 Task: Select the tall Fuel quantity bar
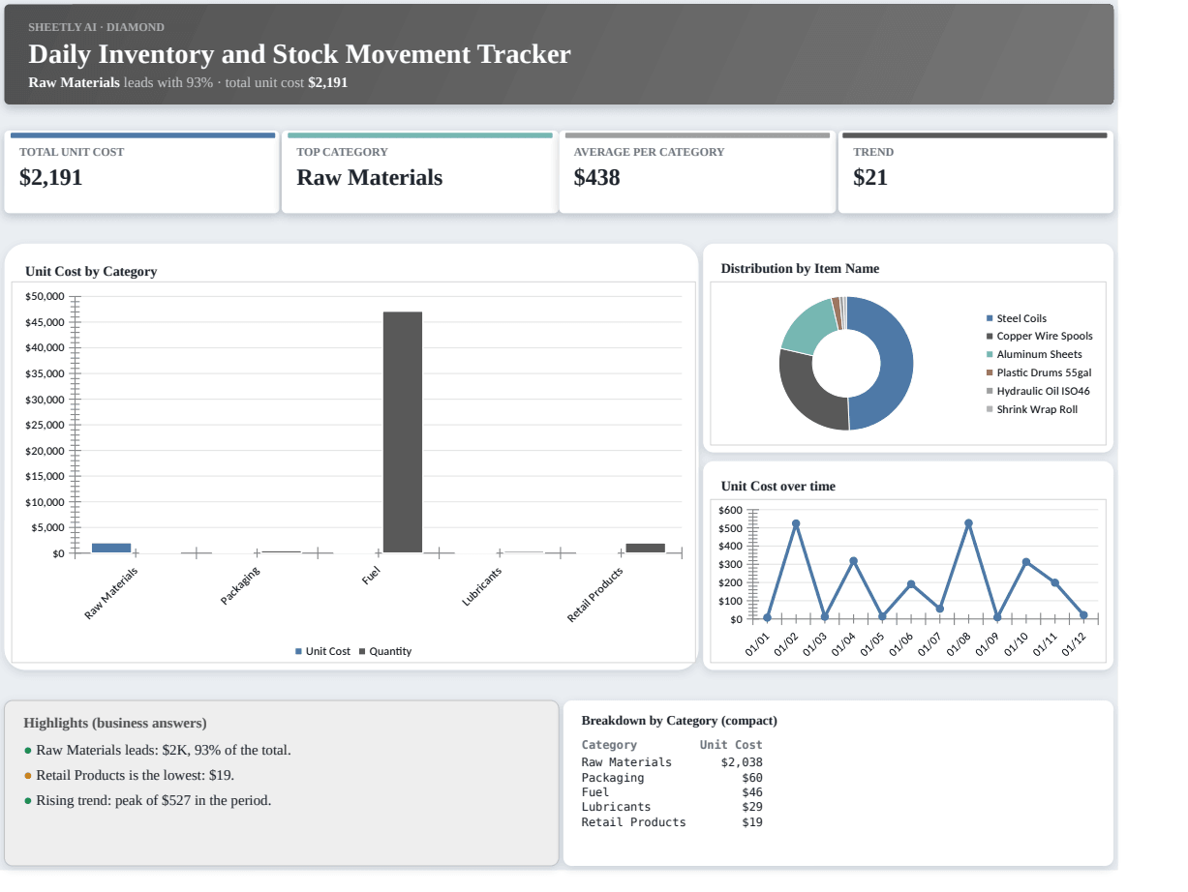[x=403, y=432]
